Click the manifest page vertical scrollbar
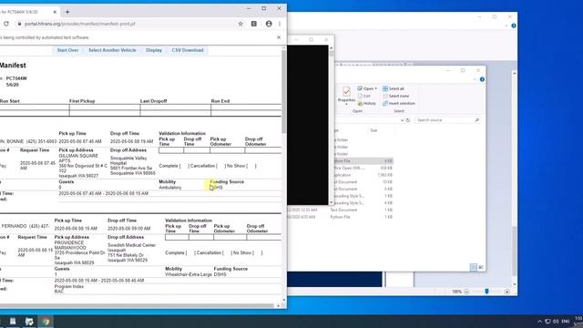The height and width of the screenshot is (328, 583). (284, 92)
